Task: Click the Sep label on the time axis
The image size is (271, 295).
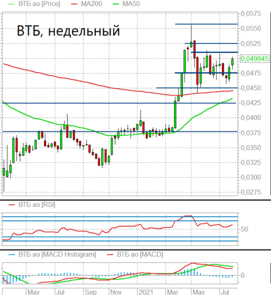Action: point(91,292)
